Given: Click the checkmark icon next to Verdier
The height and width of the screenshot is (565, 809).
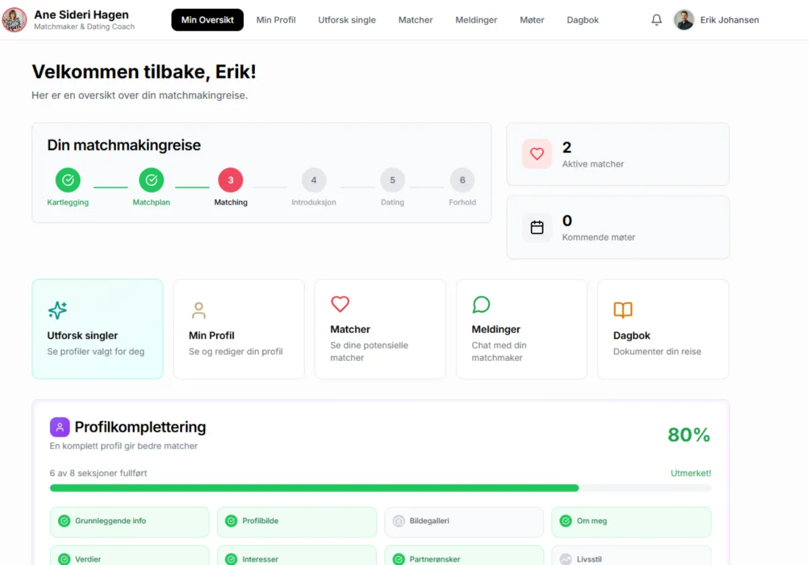Looking at the screenshot, I should 64,559.
